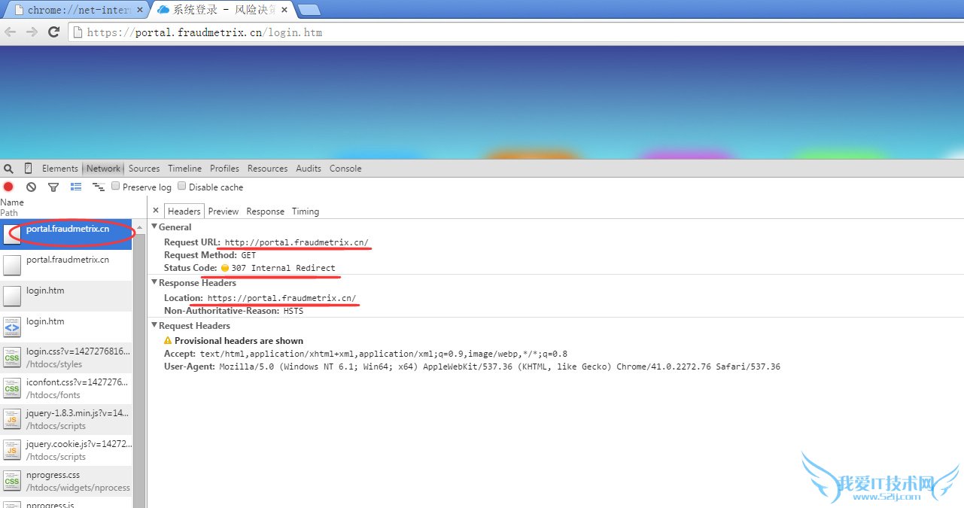The width and height of the screenshot is (964, 508).
Task: Enable the Preserve log checkbox
Action: click(115, 186)
